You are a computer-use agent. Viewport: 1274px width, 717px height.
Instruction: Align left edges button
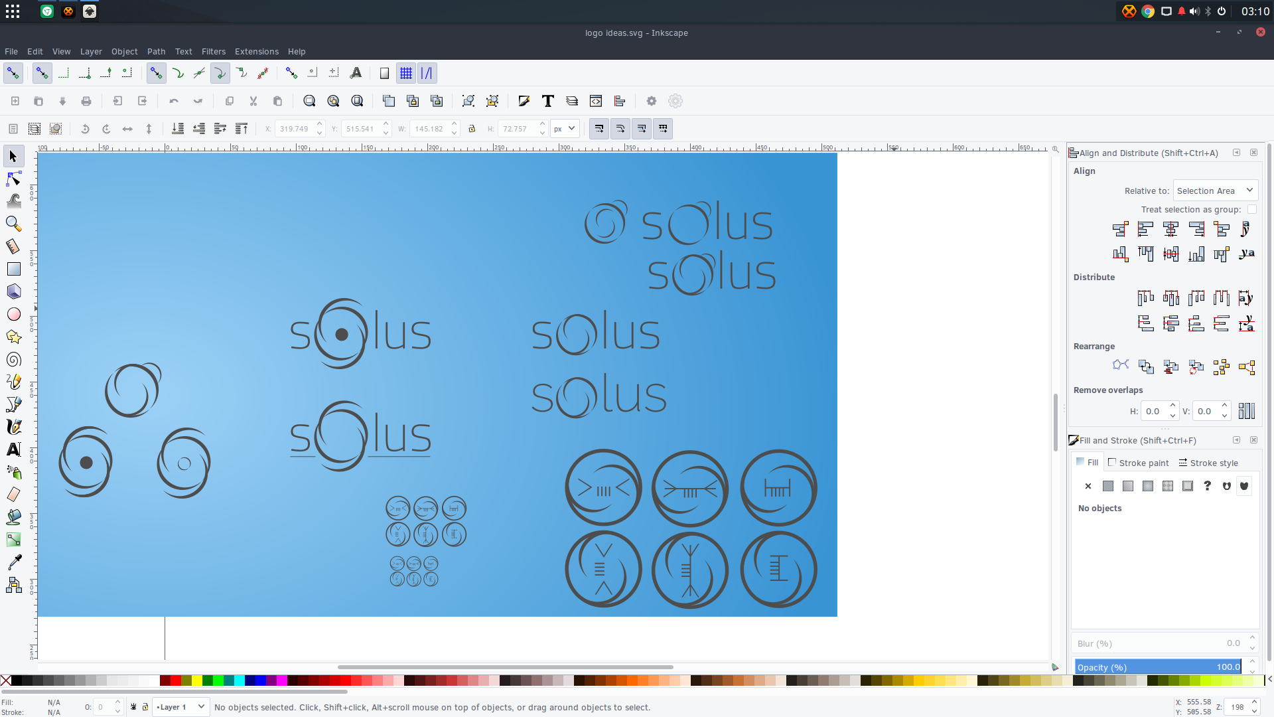[x=1145, y=230]
